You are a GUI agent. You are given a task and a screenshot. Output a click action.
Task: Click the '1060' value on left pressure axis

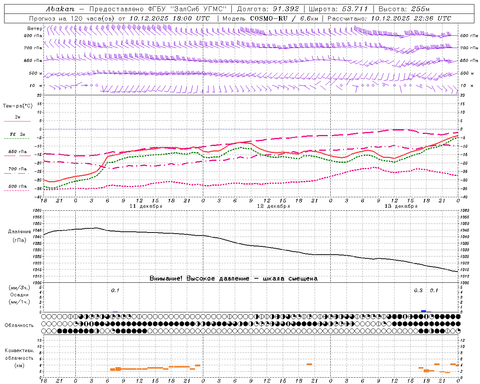click(x=37, y=210)
